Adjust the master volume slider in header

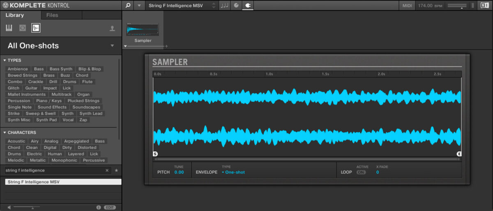click(456, 5)
